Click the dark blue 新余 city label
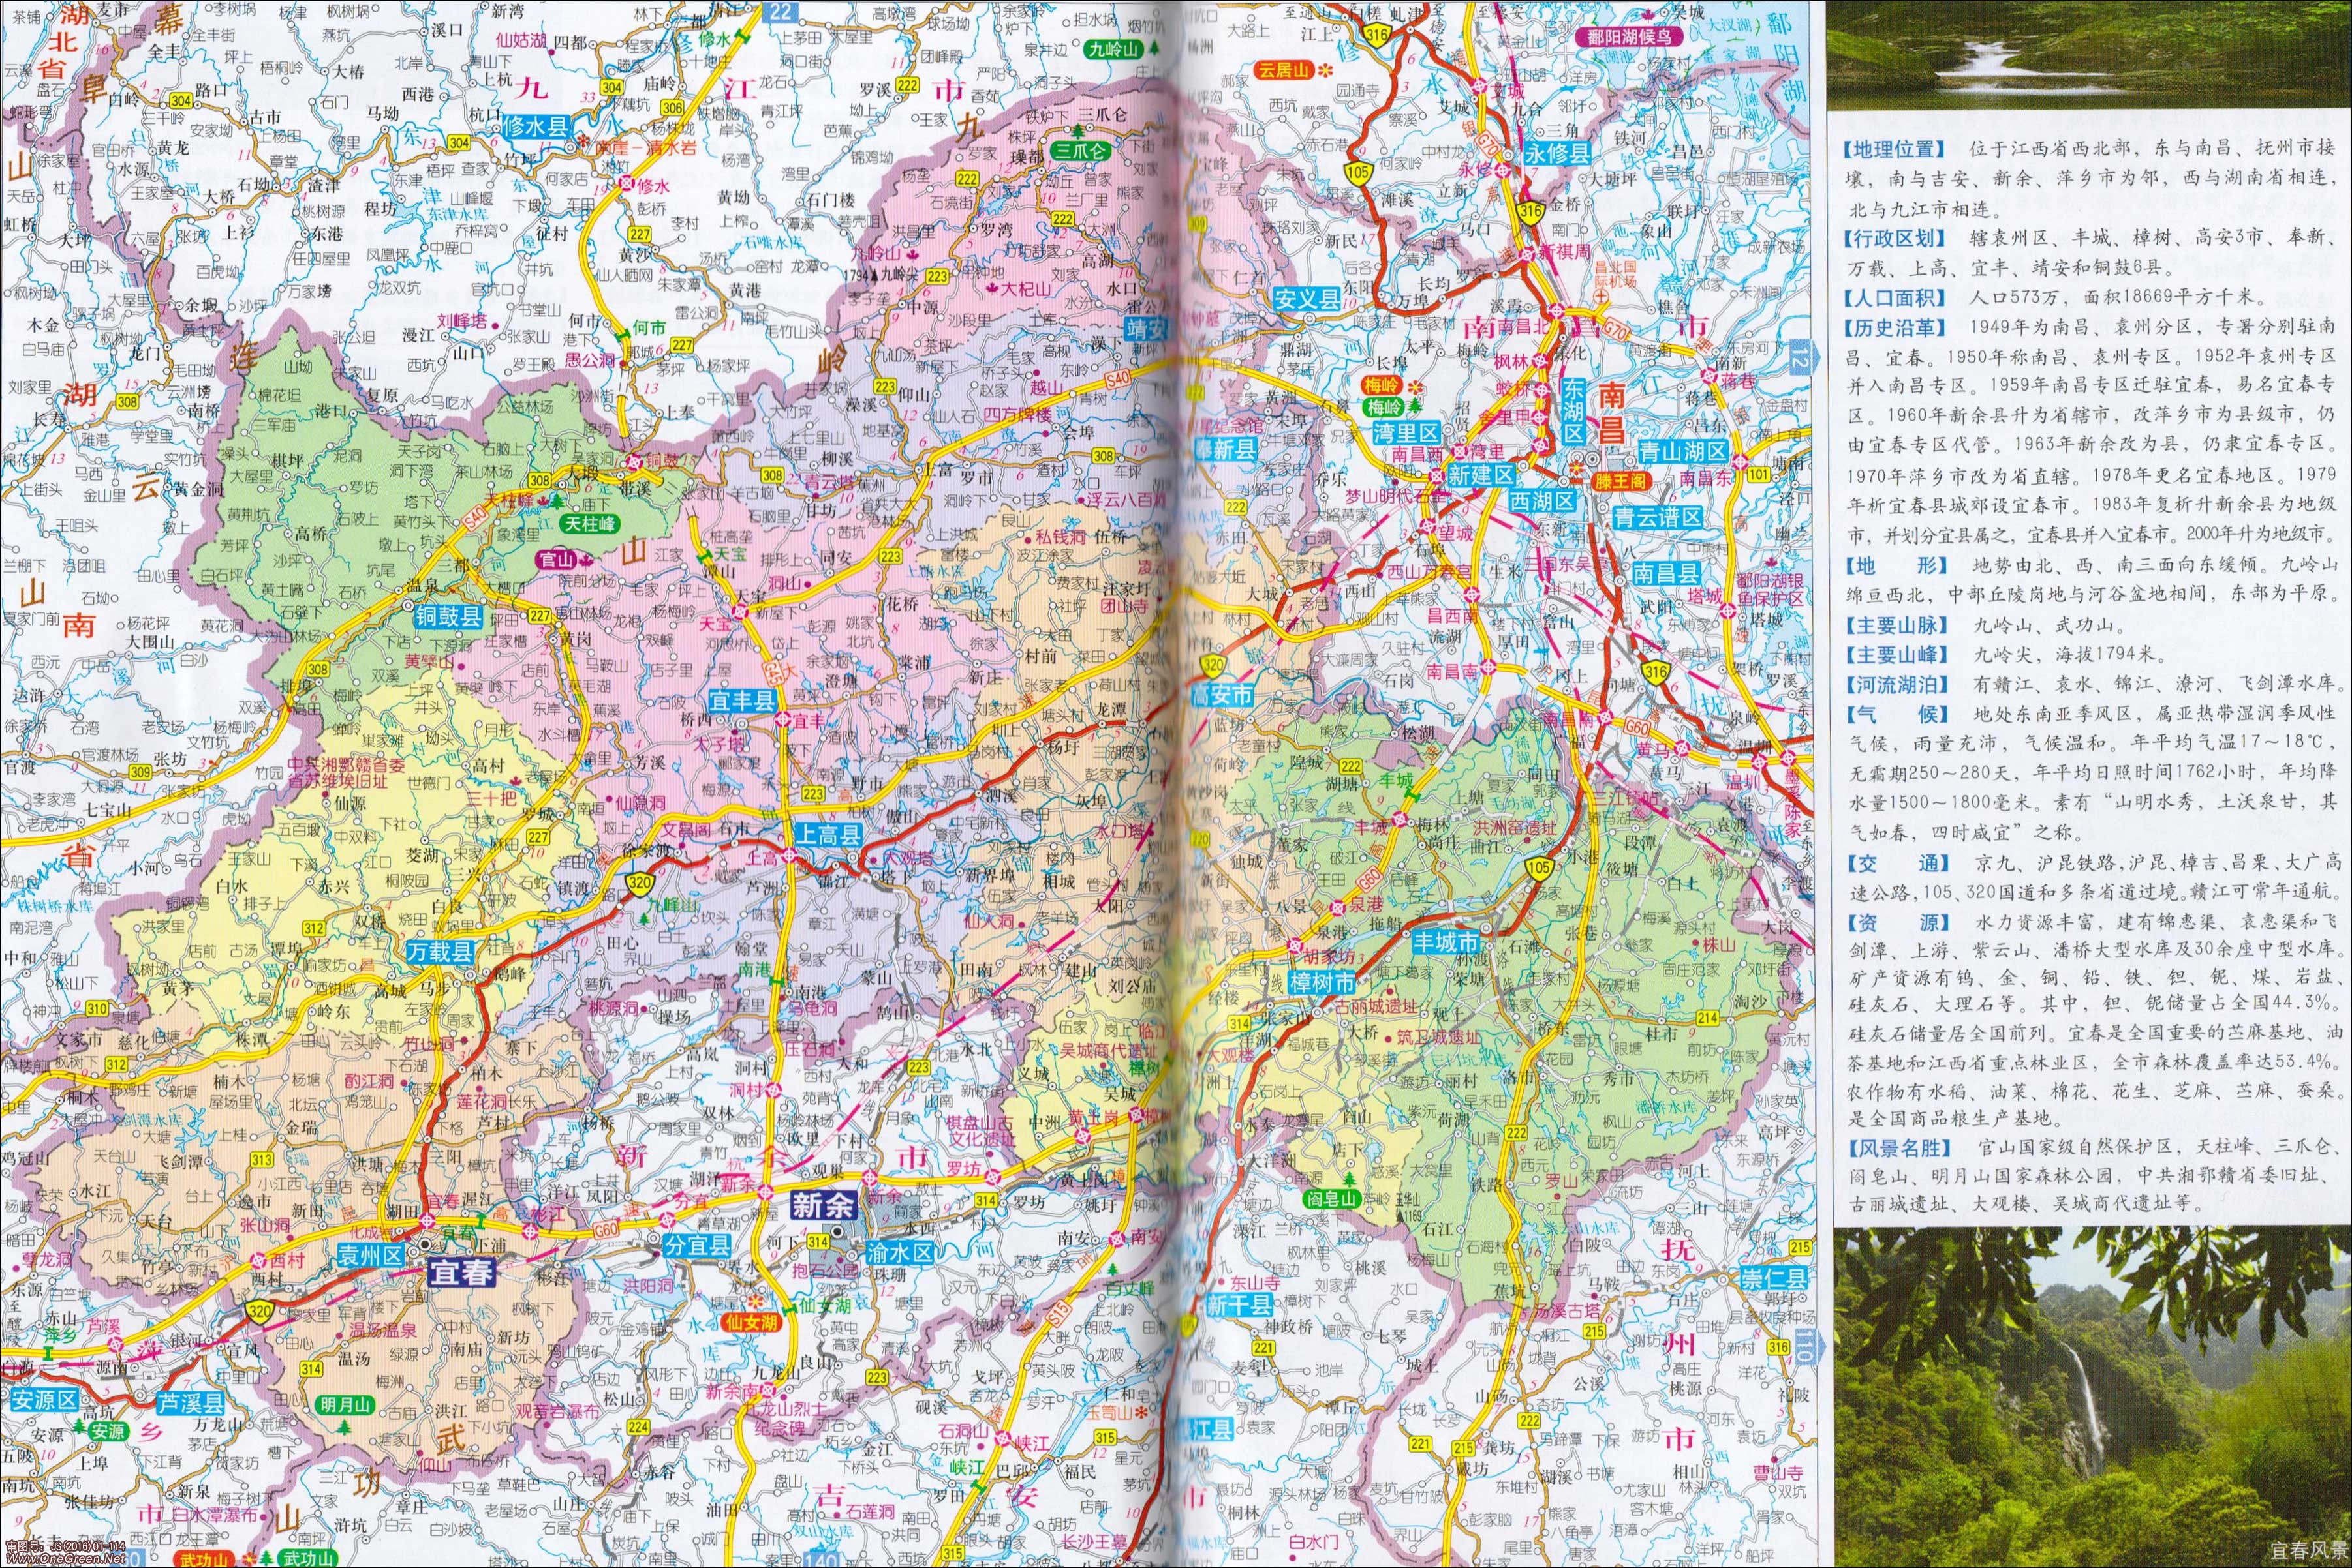 point(822,1205)
